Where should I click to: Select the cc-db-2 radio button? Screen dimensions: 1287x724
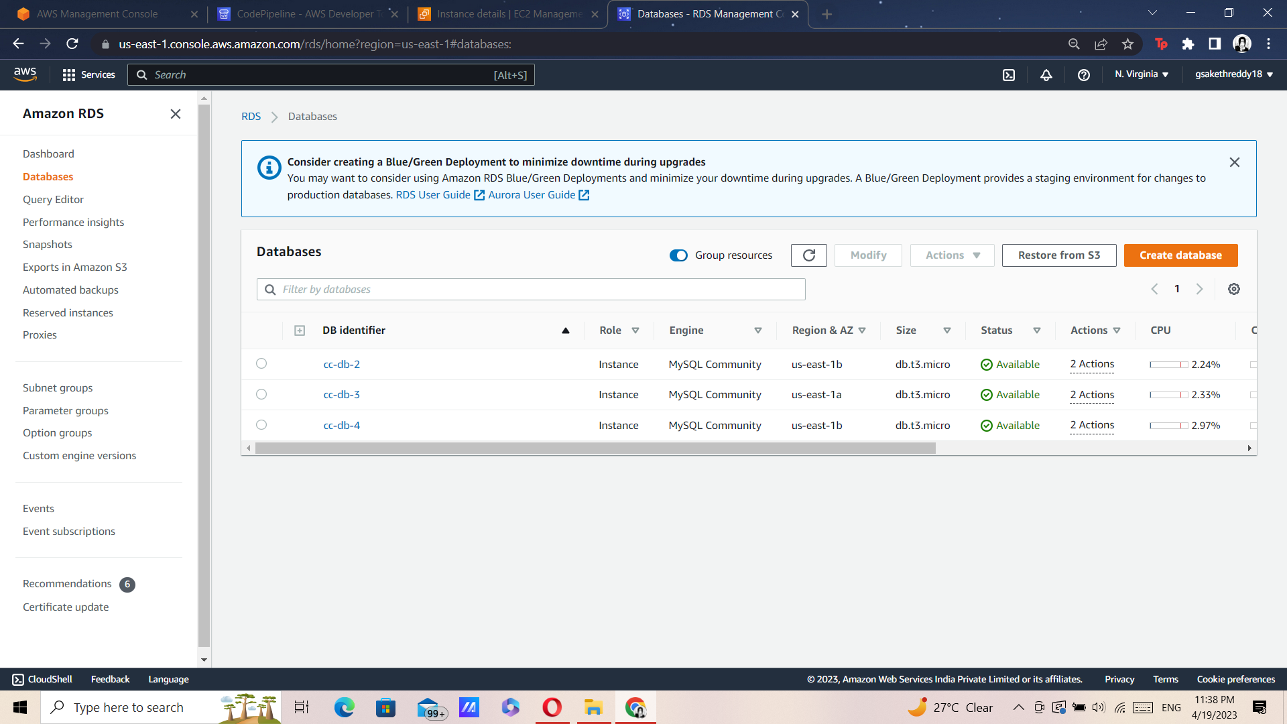pyautogui.click(x=261, y=363)
